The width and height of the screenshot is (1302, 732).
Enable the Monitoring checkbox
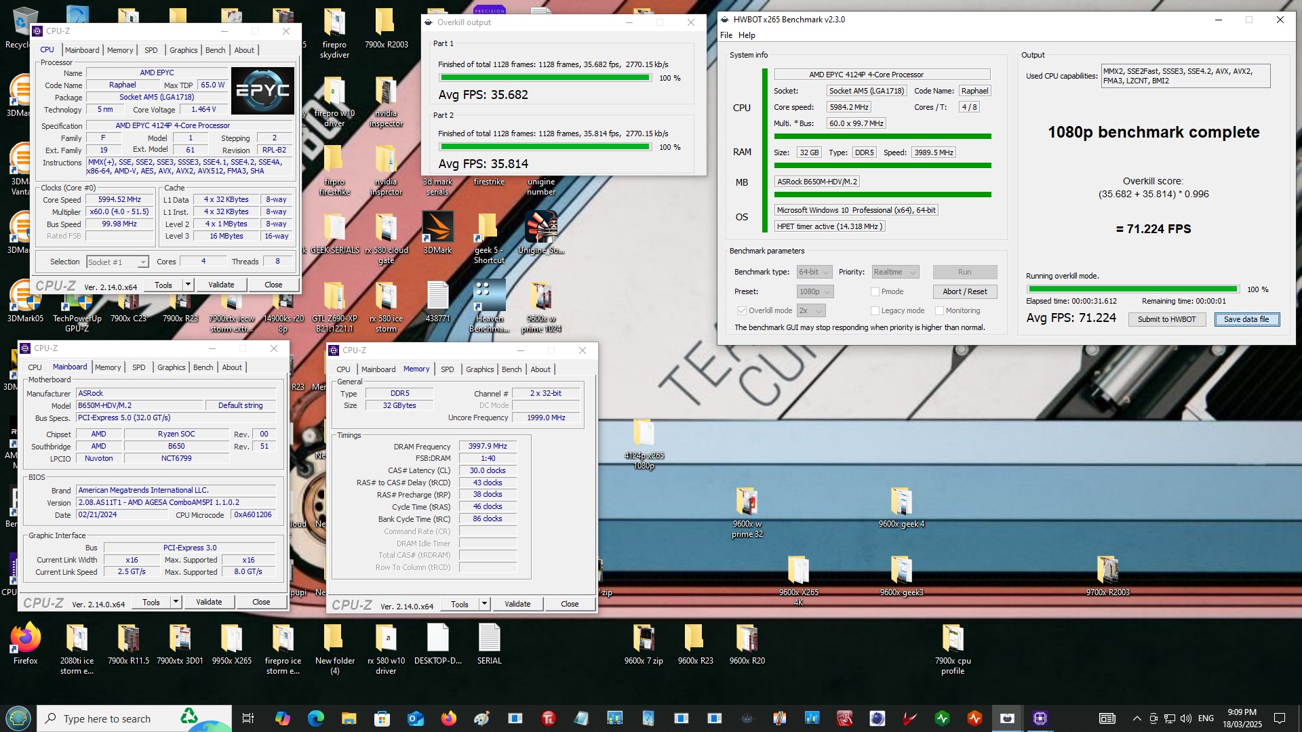click(939, 310)
